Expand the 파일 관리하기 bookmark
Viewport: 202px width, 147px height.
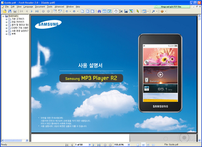6,22
